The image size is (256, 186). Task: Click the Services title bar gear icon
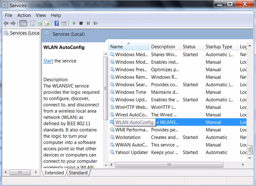[5, 5]
